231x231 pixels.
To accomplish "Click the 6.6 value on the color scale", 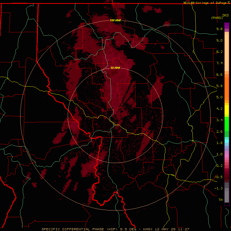I will coord(219,74).
